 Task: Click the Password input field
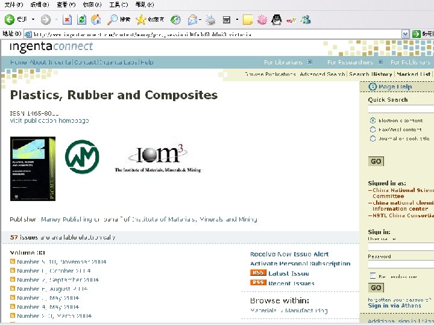(401, 264)
